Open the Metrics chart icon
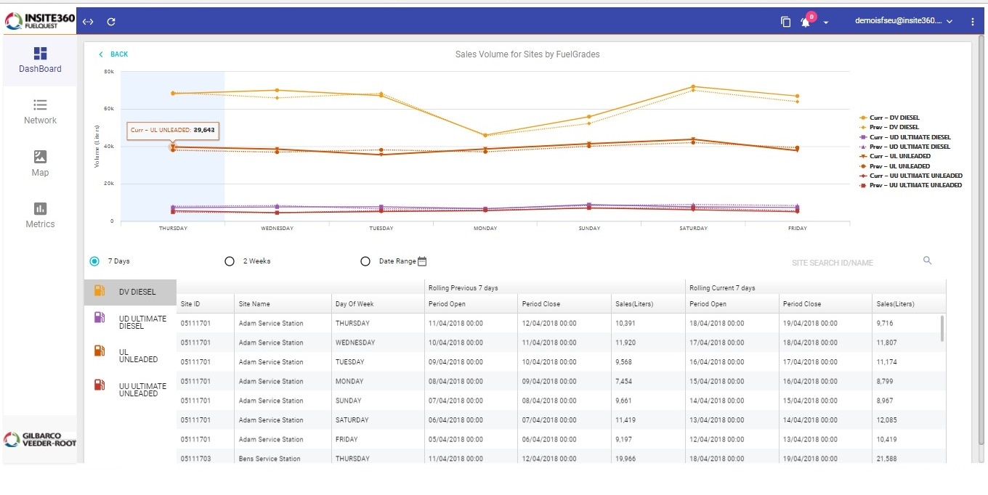The width and height of the screenshot is (988, 495). [x=40, y=209]
